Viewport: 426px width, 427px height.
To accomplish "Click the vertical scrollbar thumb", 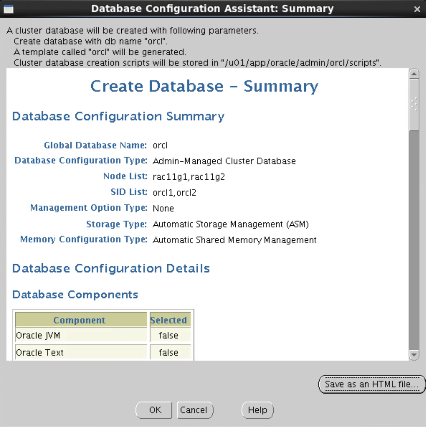I will coord(414,105).
